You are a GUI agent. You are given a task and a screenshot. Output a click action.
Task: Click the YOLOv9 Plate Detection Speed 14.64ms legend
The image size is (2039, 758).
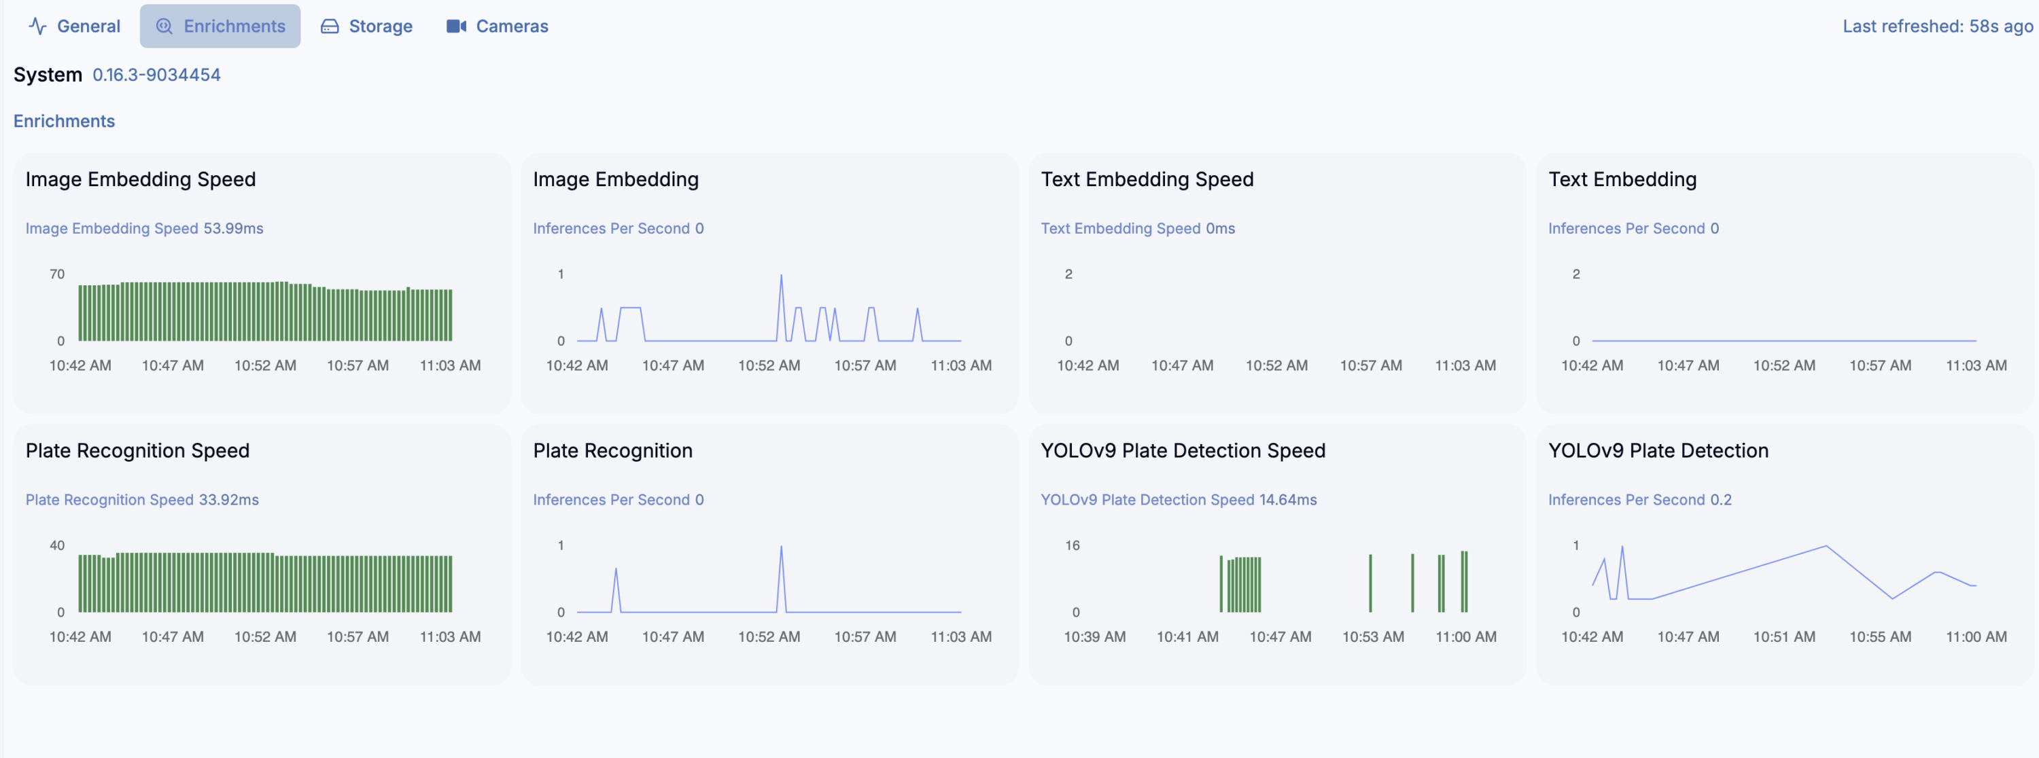1178,499
